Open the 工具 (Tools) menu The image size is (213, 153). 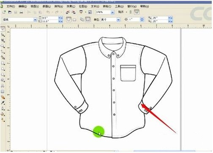tap(119, 6)
